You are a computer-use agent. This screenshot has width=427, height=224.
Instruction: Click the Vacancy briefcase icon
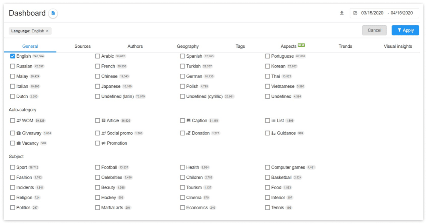tap(19, 143)
